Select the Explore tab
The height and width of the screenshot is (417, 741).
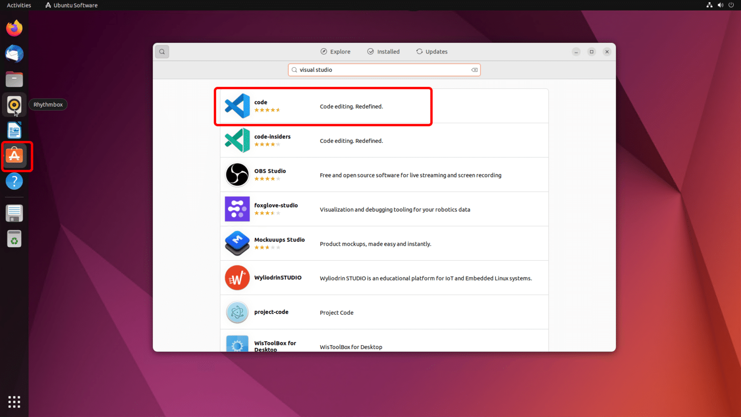tap(335, 51)
